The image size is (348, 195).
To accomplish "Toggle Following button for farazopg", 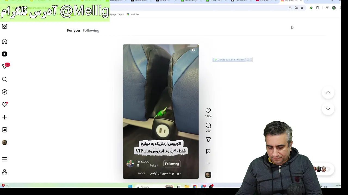I will coord(172,164).
